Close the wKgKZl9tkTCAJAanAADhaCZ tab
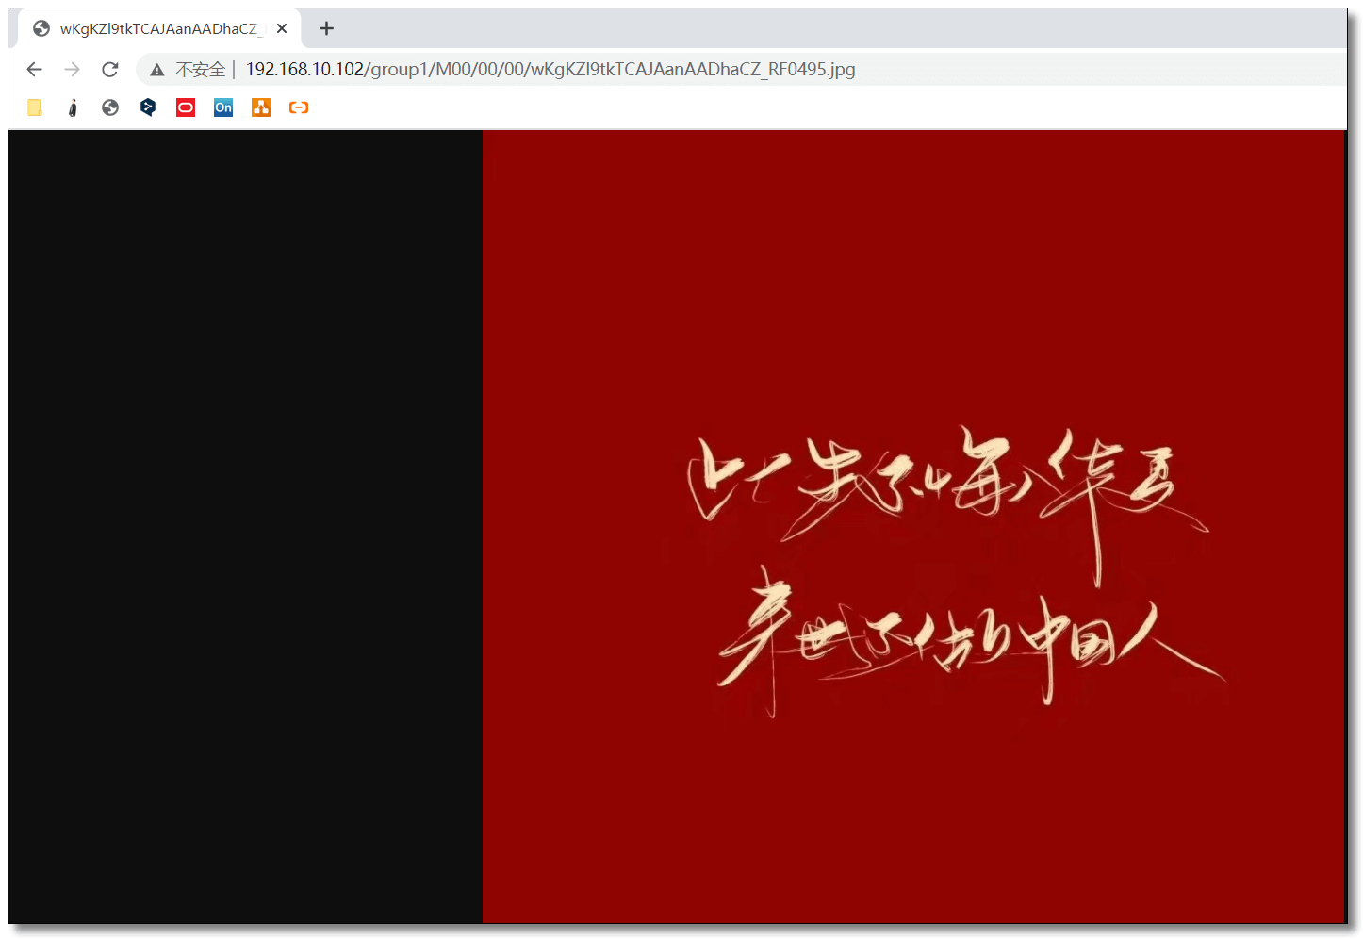The width and height of the screenshot is (1363, 939). 282,28
